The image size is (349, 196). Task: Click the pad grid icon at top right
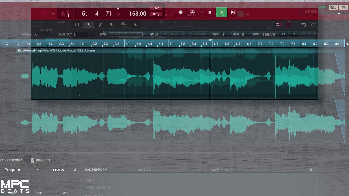tap(344, 7)
